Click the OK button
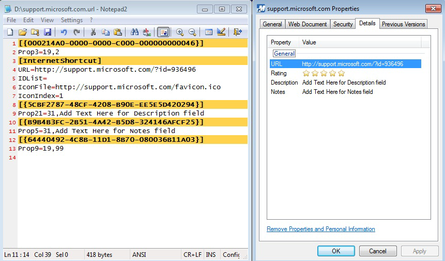 (336, 251)
